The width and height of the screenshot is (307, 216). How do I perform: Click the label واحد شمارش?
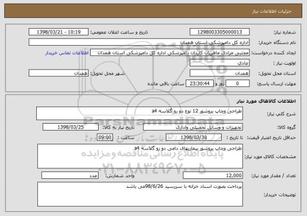coord(120,176)
